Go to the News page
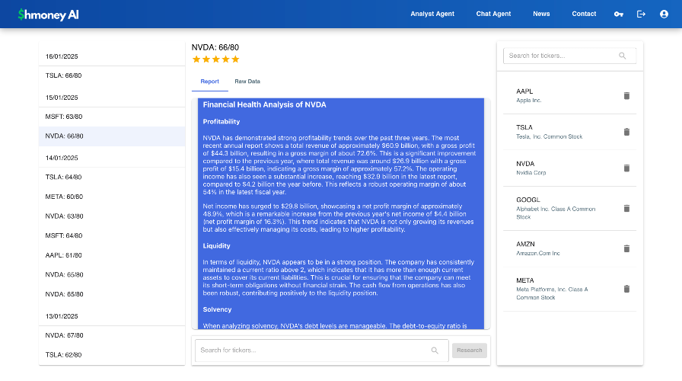This screenshot has height=381, width=682. point(541,14)
